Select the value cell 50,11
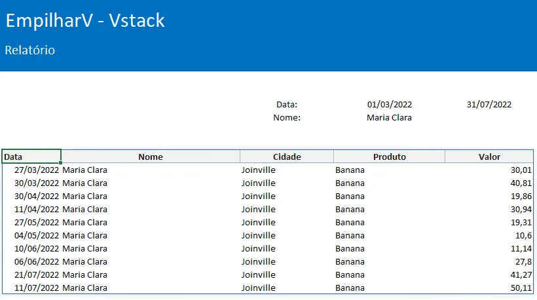This screenshot has width=537, height=300. pos(521,288)
